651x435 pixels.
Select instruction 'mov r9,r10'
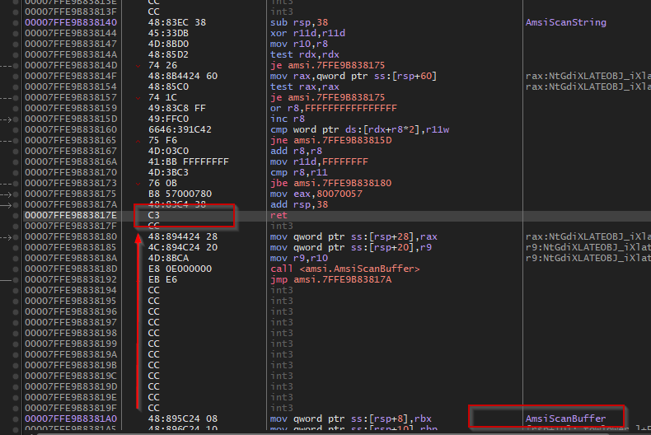coord(299,258)
